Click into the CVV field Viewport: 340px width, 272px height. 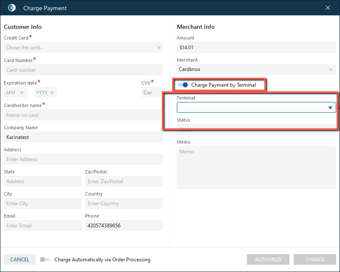152,93
